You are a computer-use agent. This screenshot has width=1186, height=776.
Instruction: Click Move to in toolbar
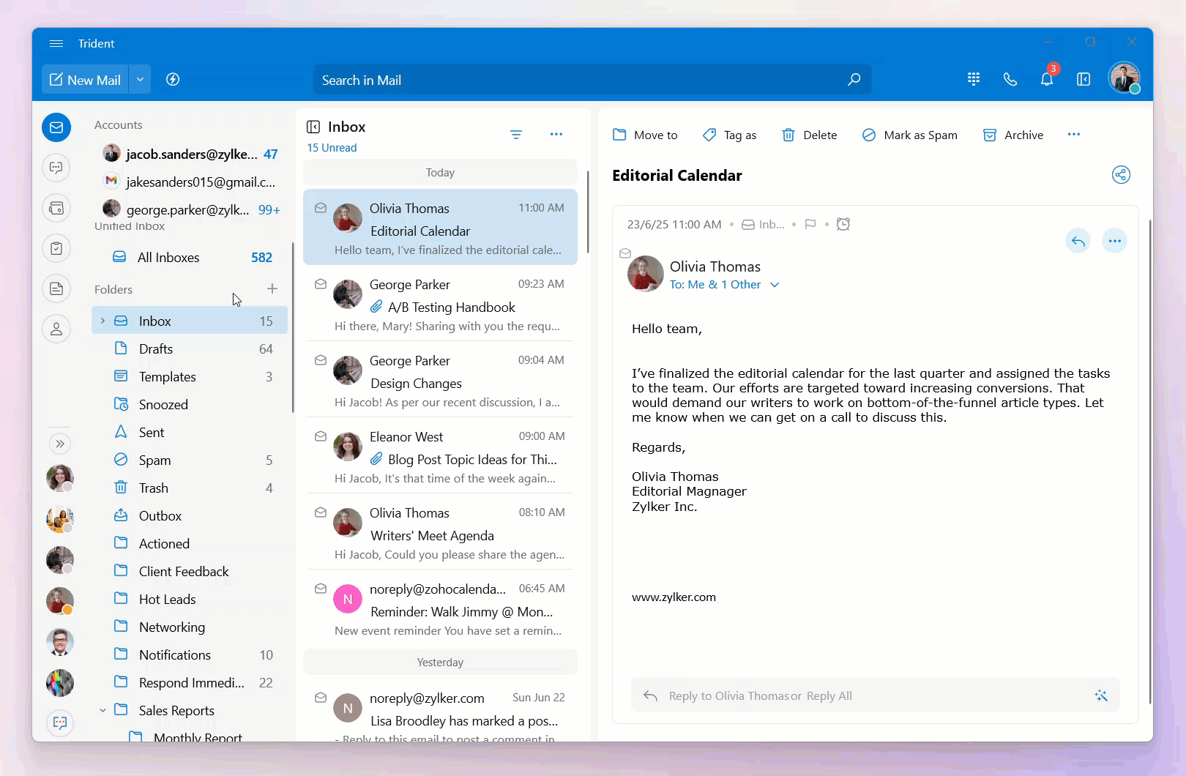pyautogui.click(x=645, y=135)
